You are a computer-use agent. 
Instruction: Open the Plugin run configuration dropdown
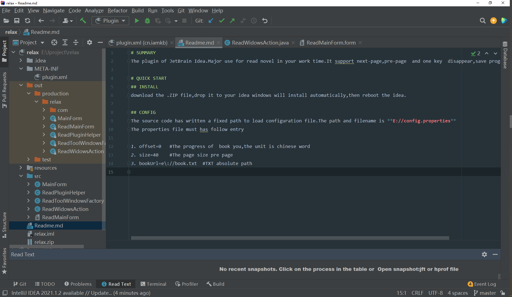click(110, 21)
